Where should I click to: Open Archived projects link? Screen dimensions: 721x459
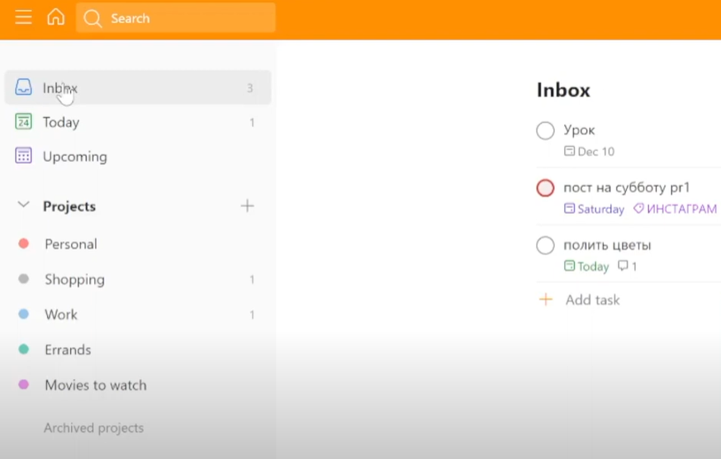94,428
